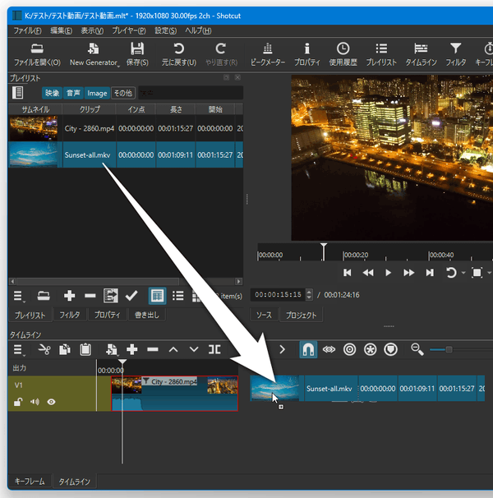Switch to the プロジェクト player tab
Screen dimensions: 493x498
pos(301,315)
